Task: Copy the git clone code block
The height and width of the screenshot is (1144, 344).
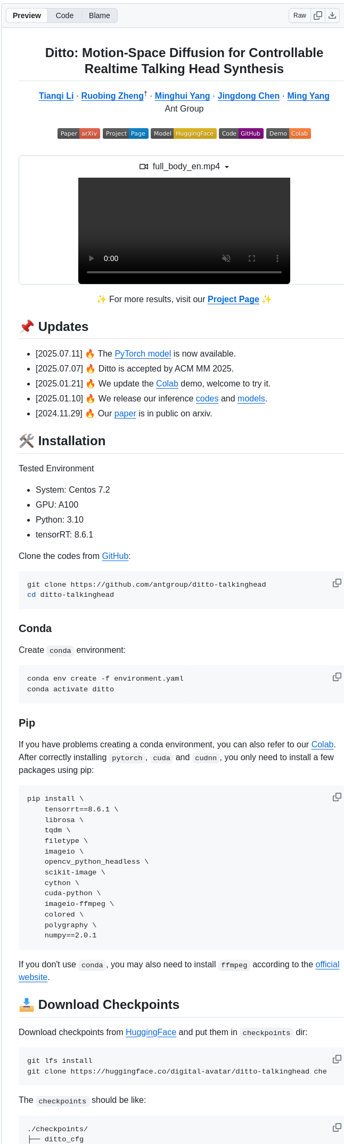Action: click(337, 583)
